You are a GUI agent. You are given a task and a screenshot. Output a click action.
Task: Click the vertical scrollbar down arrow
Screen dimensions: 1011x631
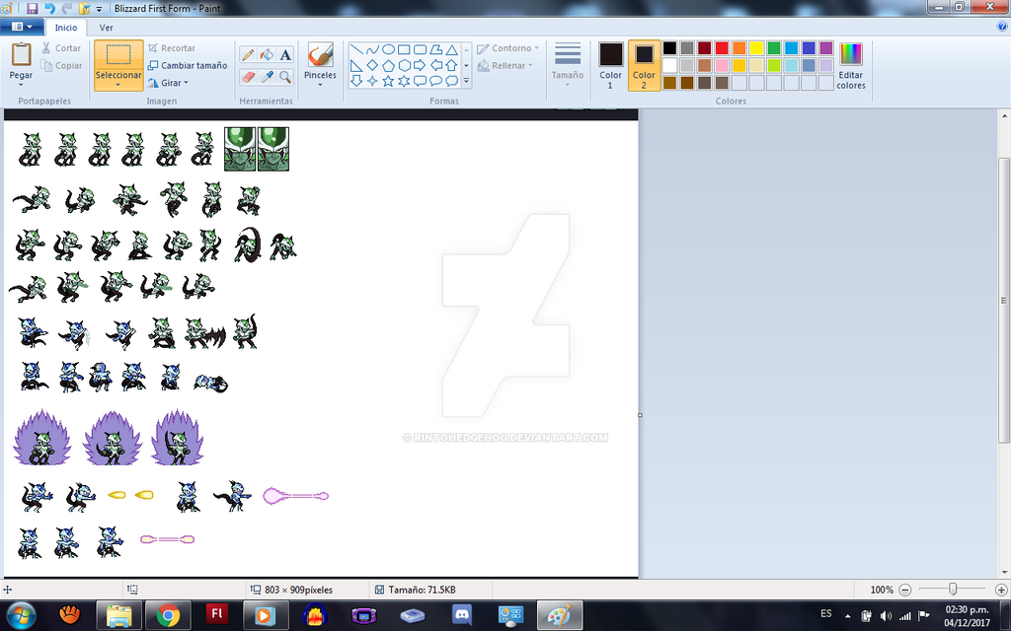[1004, 573]
